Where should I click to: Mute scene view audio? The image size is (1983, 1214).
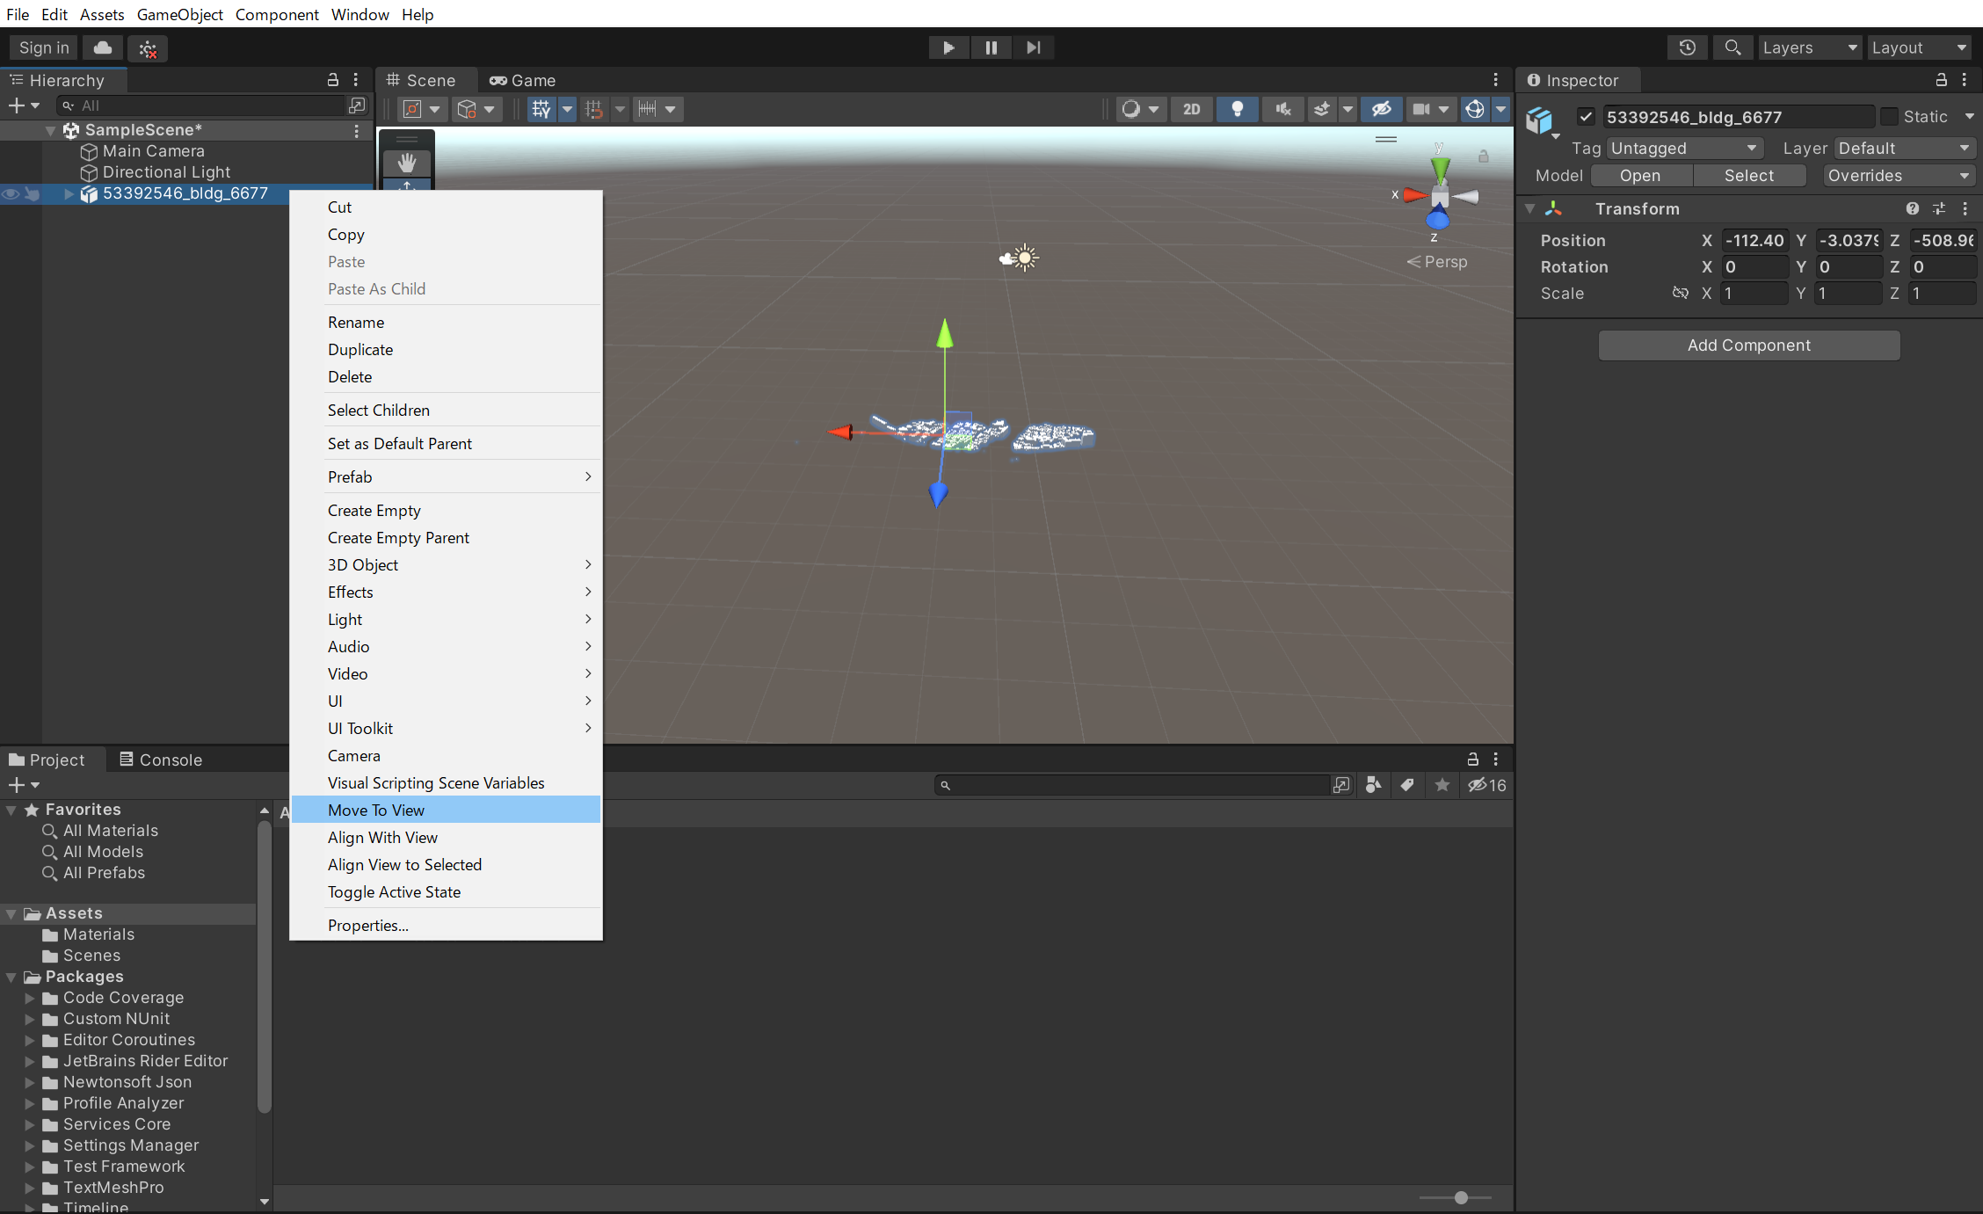click(x=1282, y=109)
